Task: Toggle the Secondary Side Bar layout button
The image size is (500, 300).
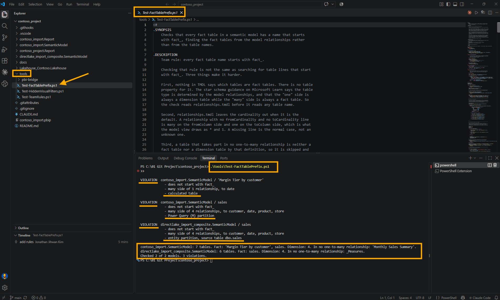Action: pyautogui.click(x=462, y=4)
